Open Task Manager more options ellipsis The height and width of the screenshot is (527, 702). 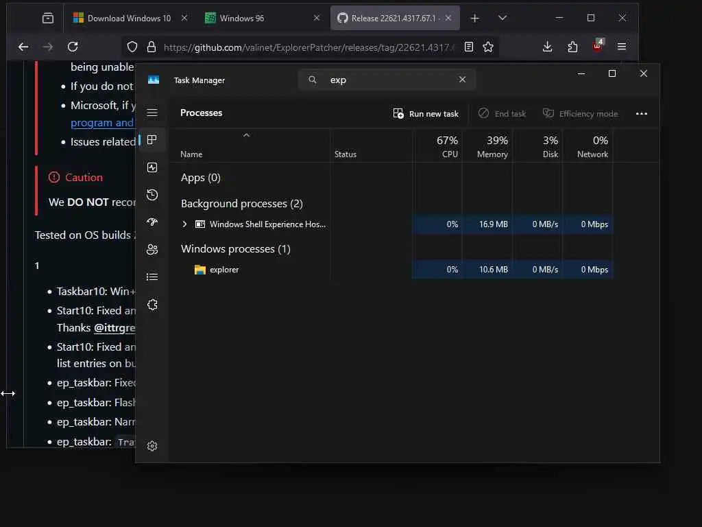pyautogui.click(x=642, y=114)
